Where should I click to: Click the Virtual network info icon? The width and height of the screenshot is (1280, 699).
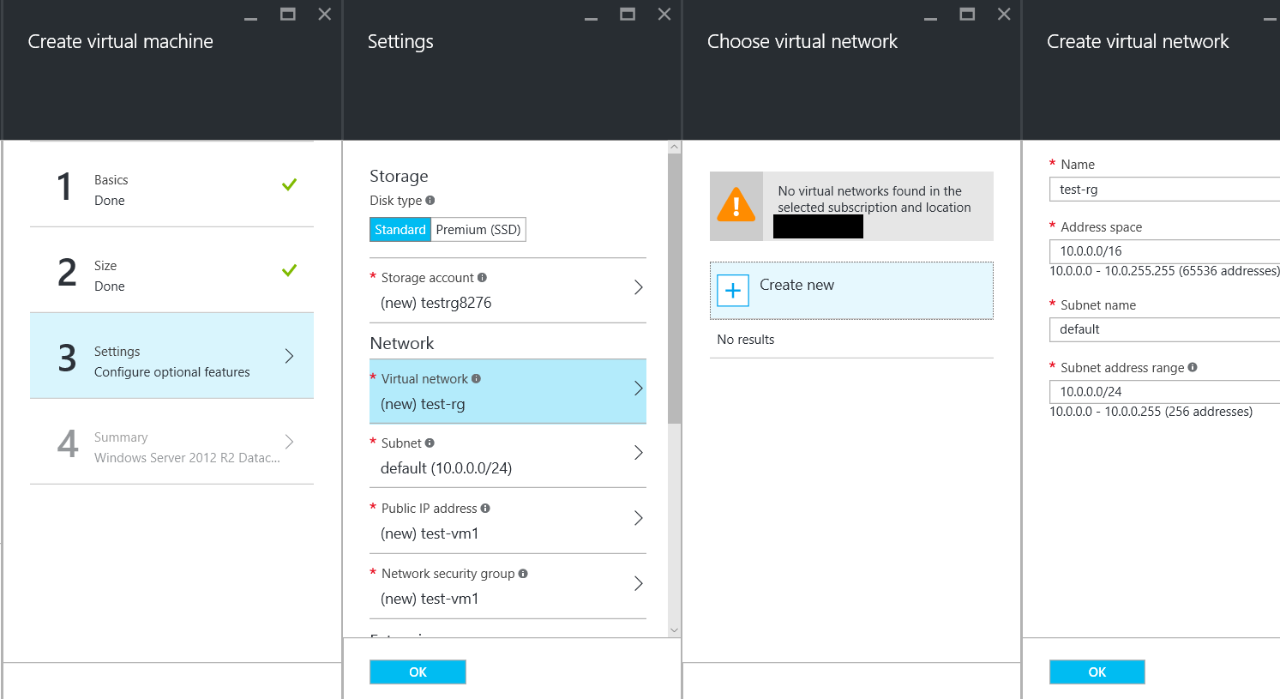[476, 378]
